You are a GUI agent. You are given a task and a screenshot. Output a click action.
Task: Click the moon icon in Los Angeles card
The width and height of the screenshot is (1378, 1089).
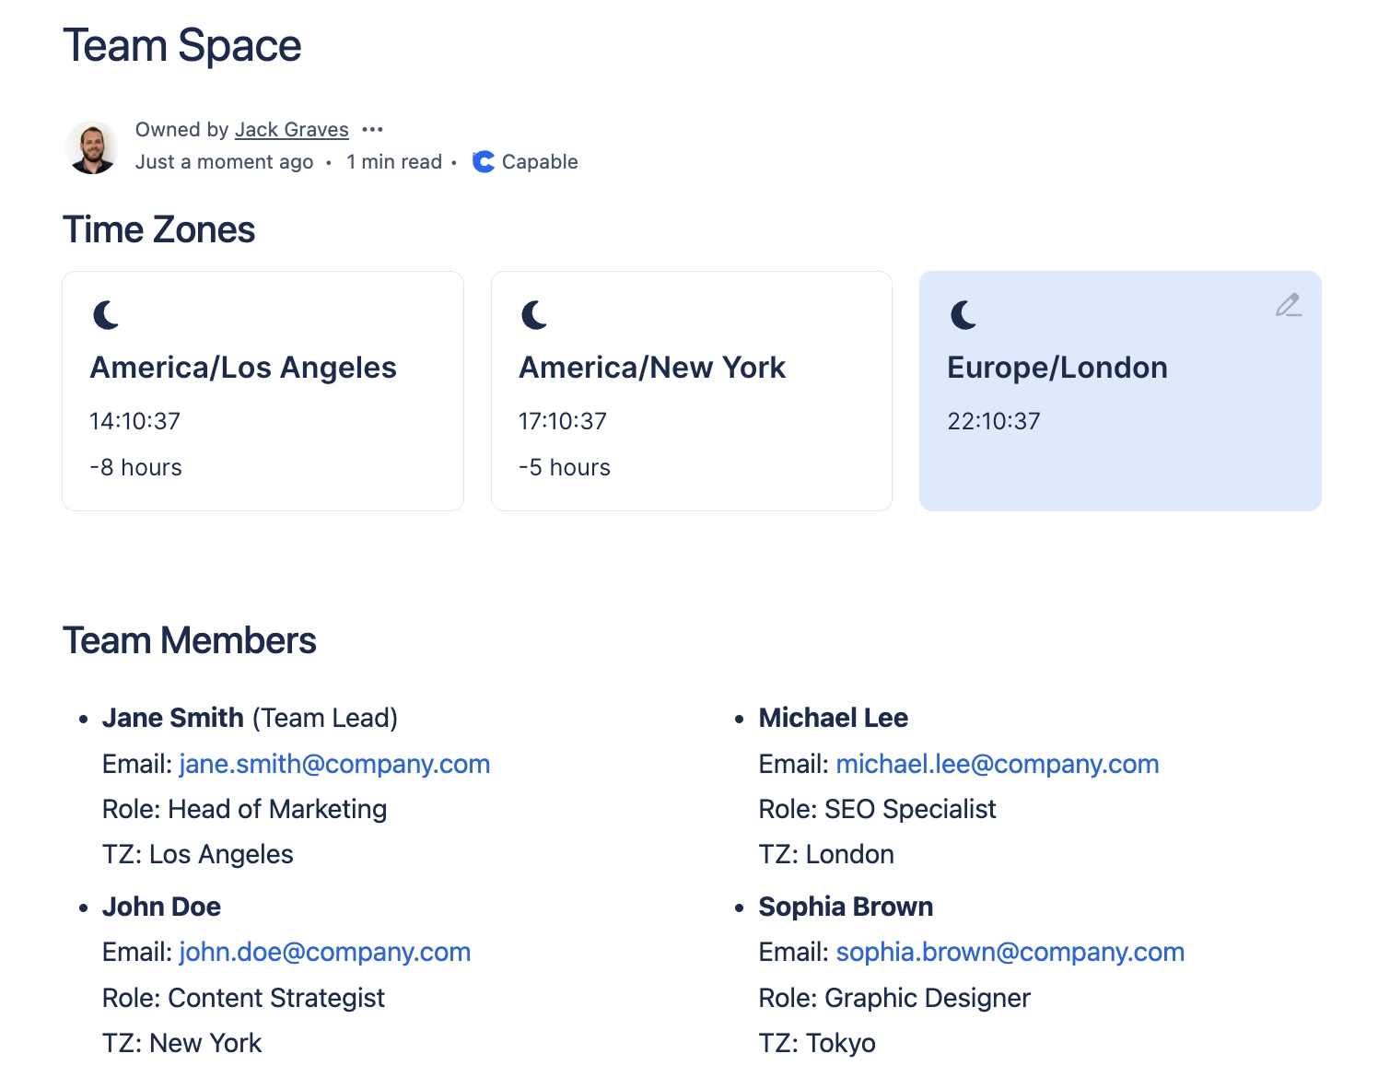click(x=107, y=315)
